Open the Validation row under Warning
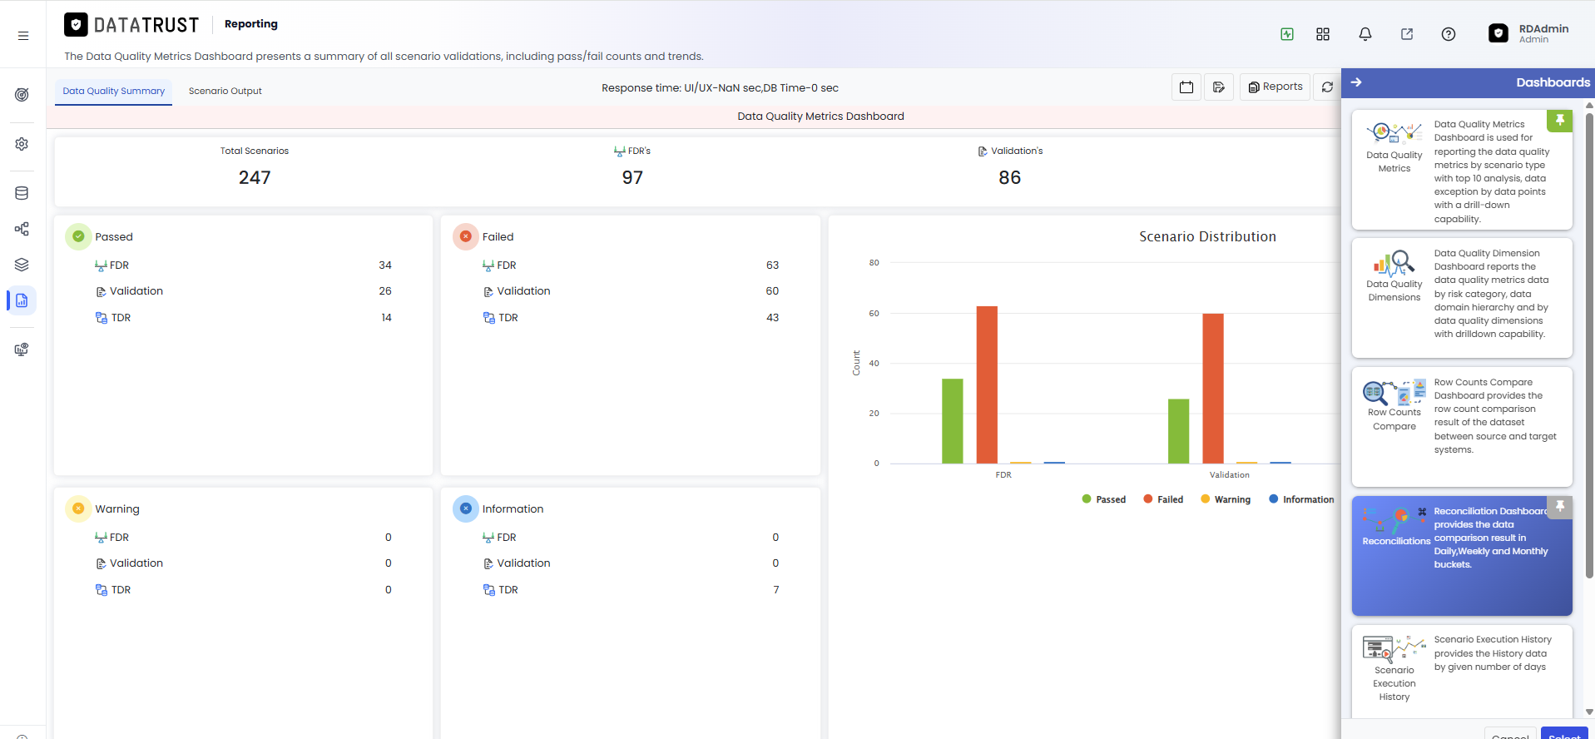Image resolution: width=1595 pixels, height=739 pixels. 244,563
